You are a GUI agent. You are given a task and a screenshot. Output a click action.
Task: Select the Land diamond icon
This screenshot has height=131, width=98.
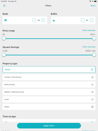tap(92, 99)
